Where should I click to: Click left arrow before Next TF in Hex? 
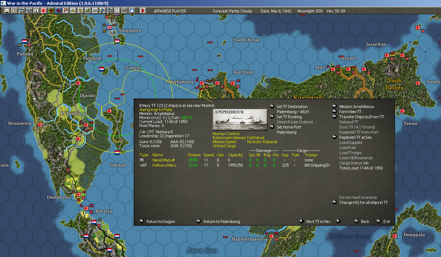pos(301,221)
